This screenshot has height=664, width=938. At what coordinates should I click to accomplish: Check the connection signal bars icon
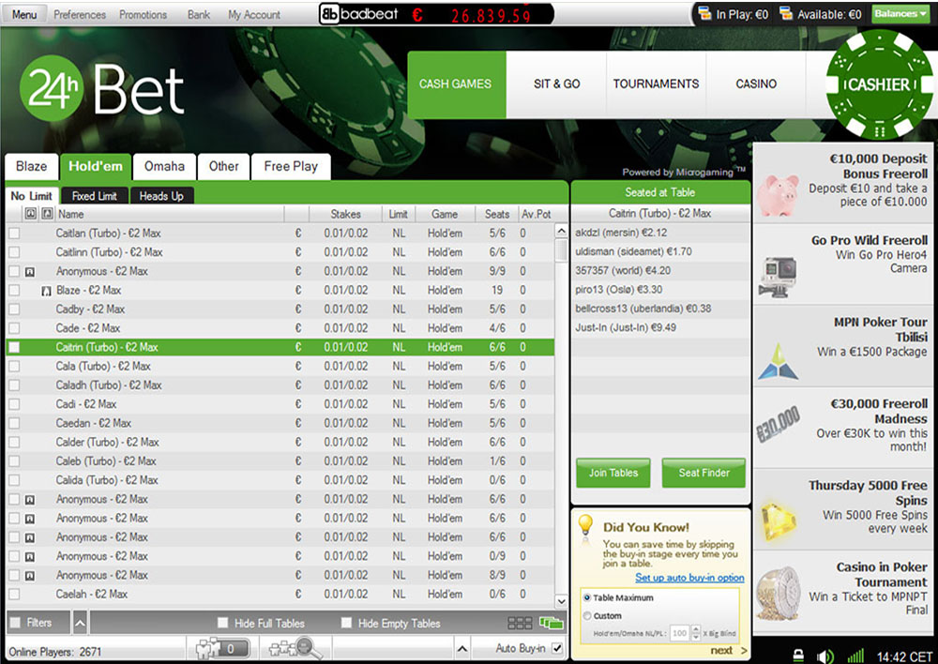pyautogui.click(x=856, y=656)
